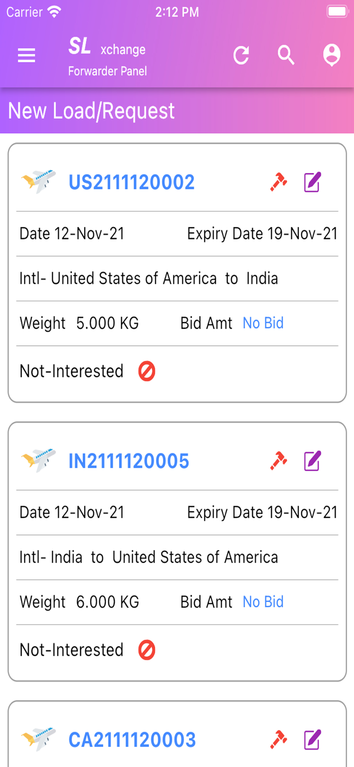
Task: Open load IN2111120005 details
Action: click(x=129, y=461)
